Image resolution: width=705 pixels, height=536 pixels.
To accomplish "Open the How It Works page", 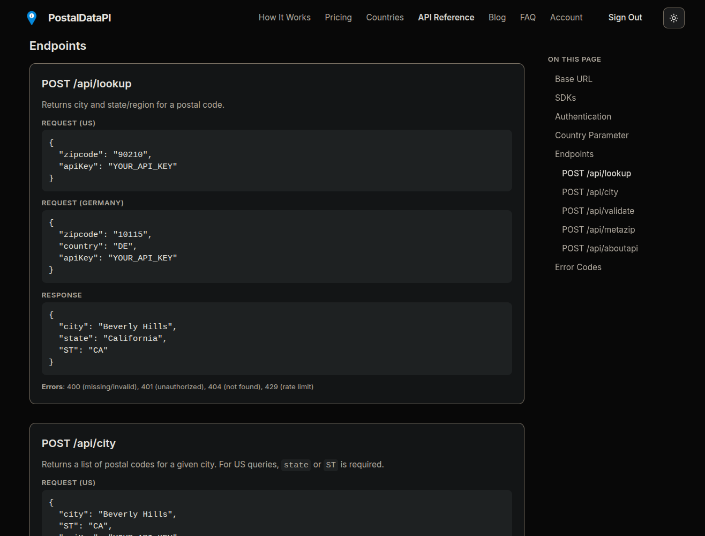I will [284, 17].
